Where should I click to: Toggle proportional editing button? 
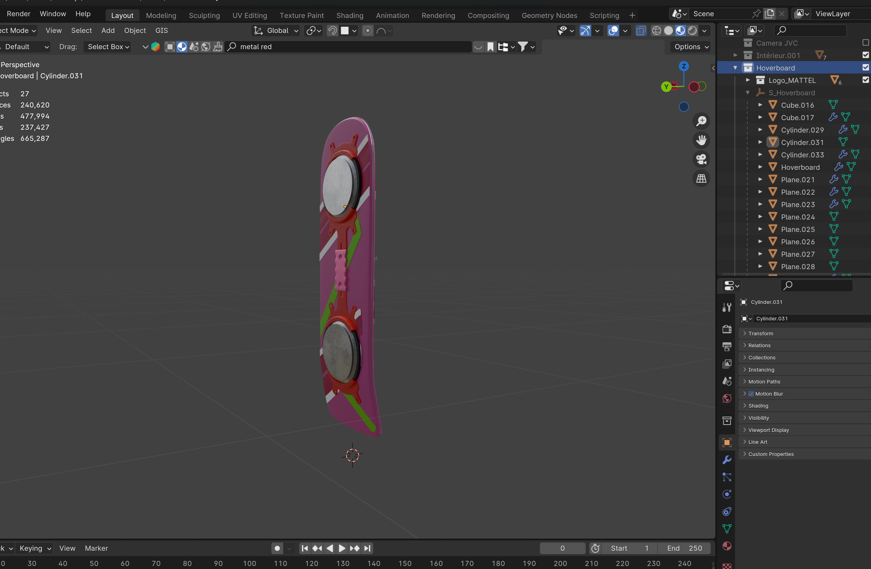[368, 31]
